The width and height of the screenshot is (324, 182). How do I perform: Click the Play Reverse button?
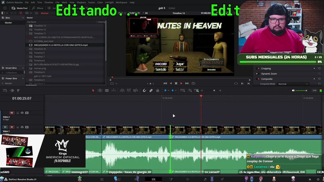click(171, 83)
